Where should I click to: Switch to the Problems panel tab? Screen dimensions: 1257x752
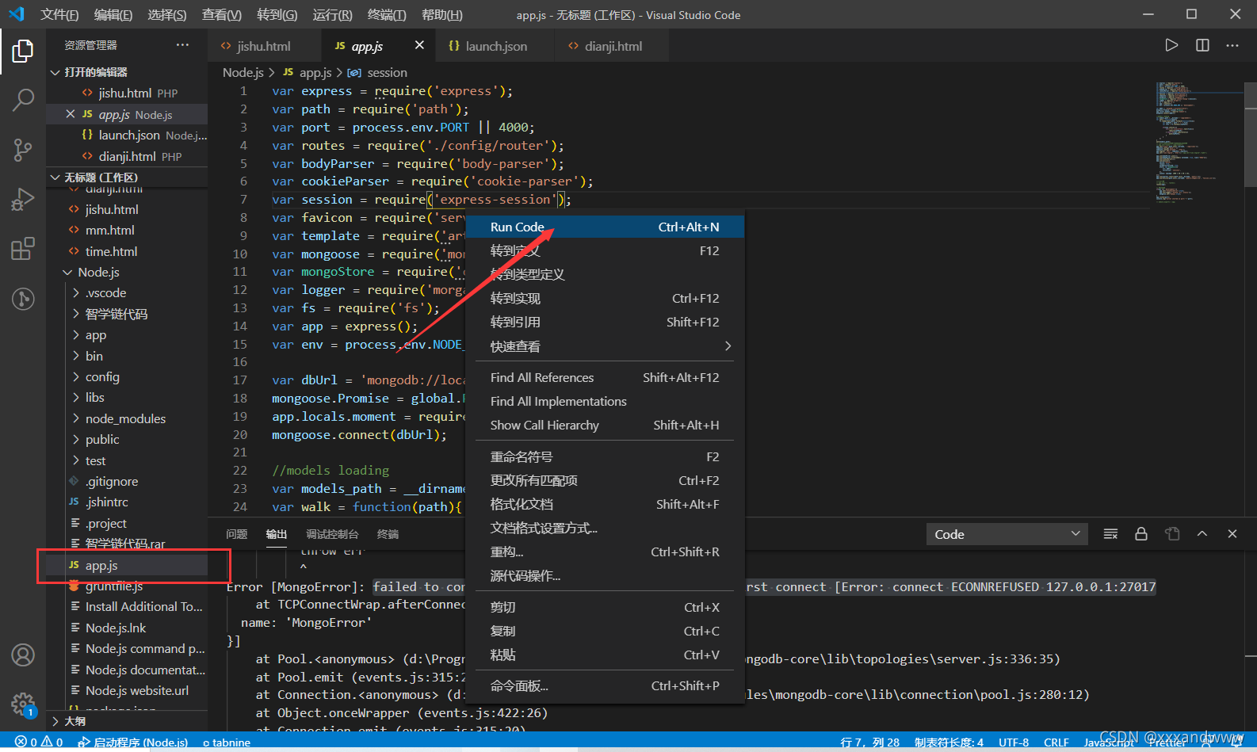click(237, 534)
